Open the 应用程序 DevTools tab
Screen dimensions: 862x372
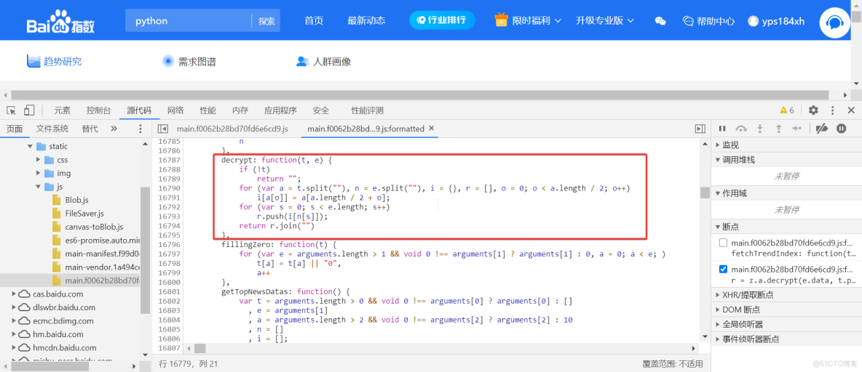click(280, 110)
